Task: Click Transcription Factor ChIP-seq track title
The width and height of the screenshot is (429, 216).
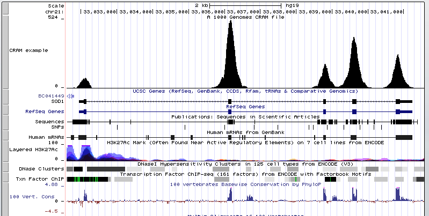Action: point(245,174)
